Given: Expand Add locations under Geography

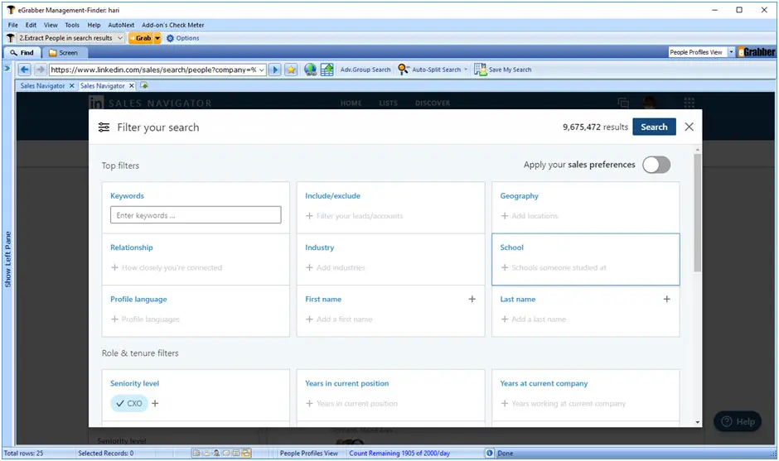Looking at the screenshot, I should pyautogui.click(x=529, y=216).
